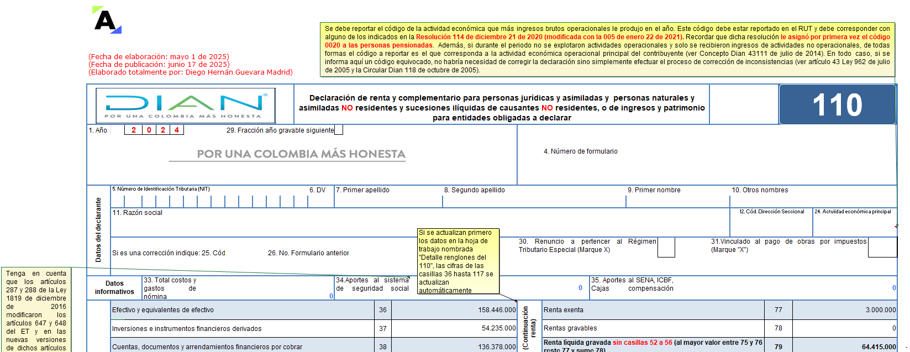Mark the 'Vinculado al pago de obras por impuestos' box
910x352 pixels.
(x=882, y=247)
